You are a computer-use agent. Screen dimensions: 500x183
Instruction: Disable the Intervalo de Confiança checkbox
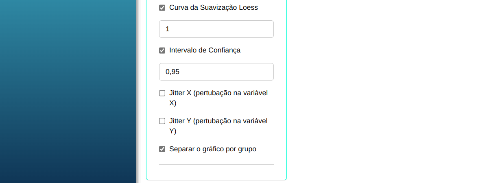pos(162,50)
